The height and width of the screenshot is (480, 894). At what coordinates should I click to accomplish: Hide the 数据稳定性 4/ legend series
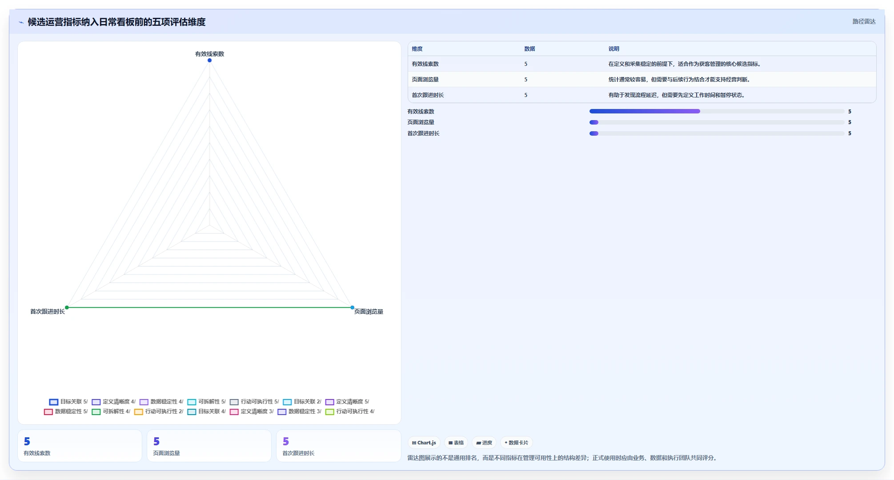tap(161, 402)
